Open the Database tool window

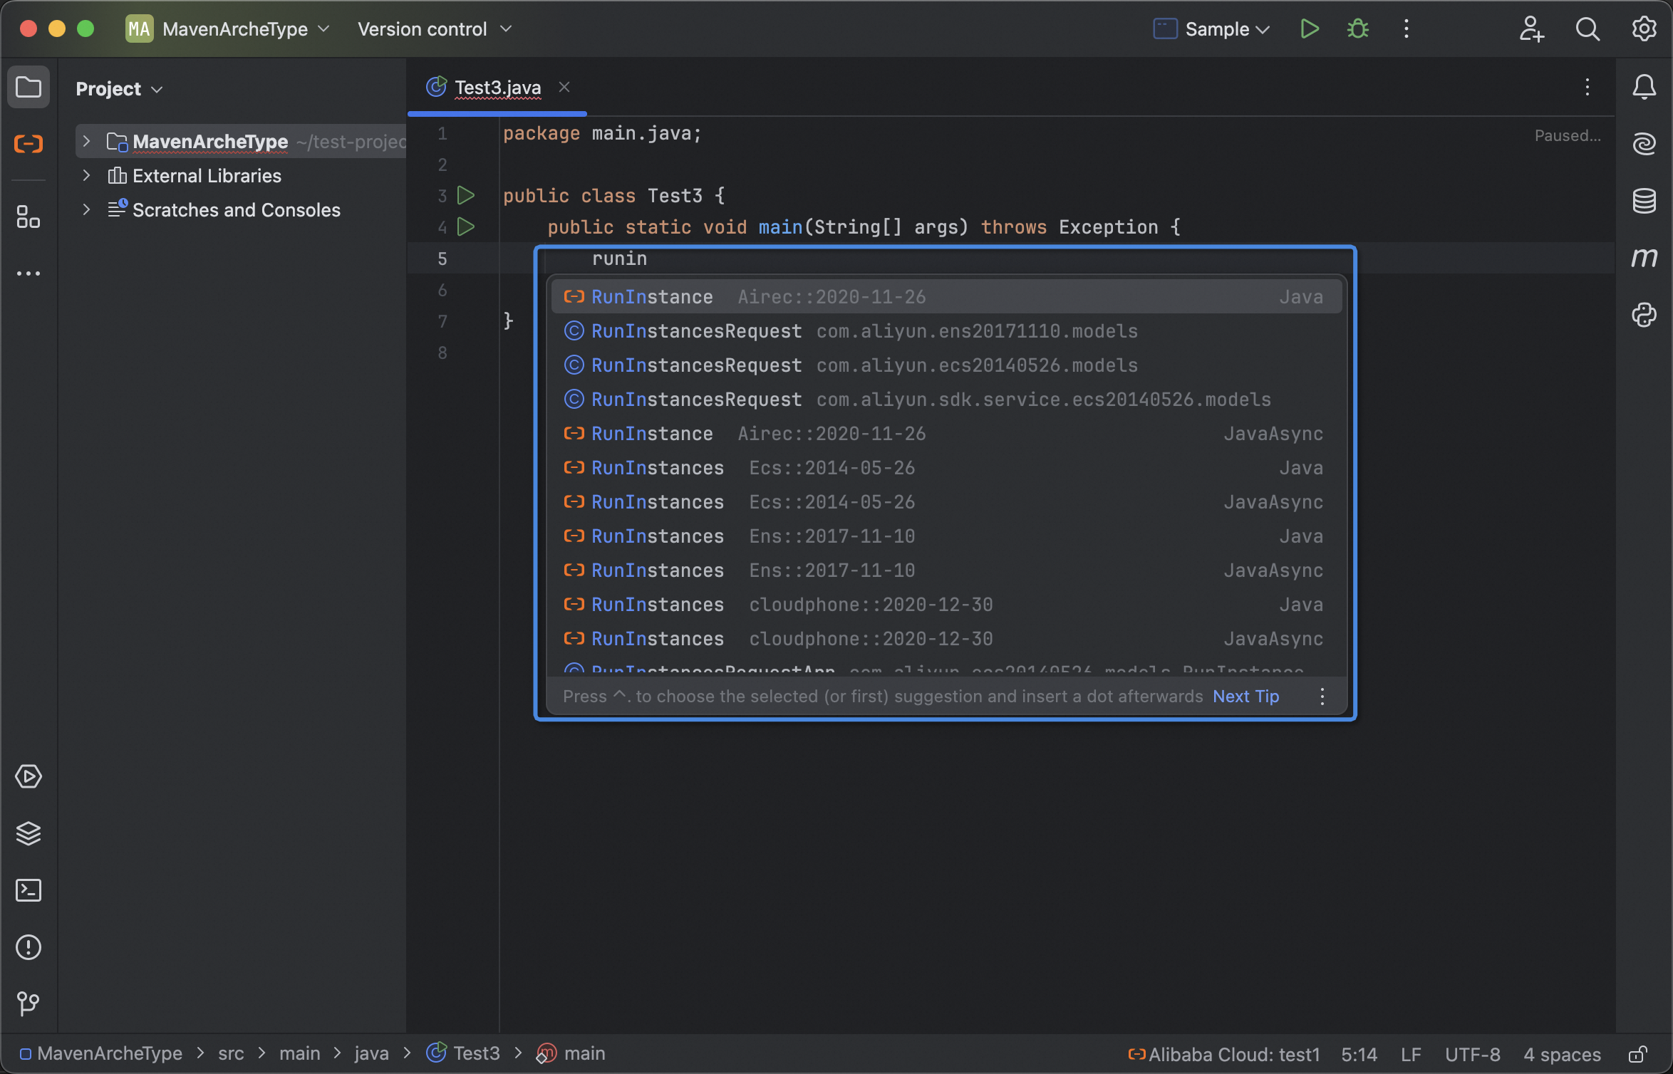1644,201
